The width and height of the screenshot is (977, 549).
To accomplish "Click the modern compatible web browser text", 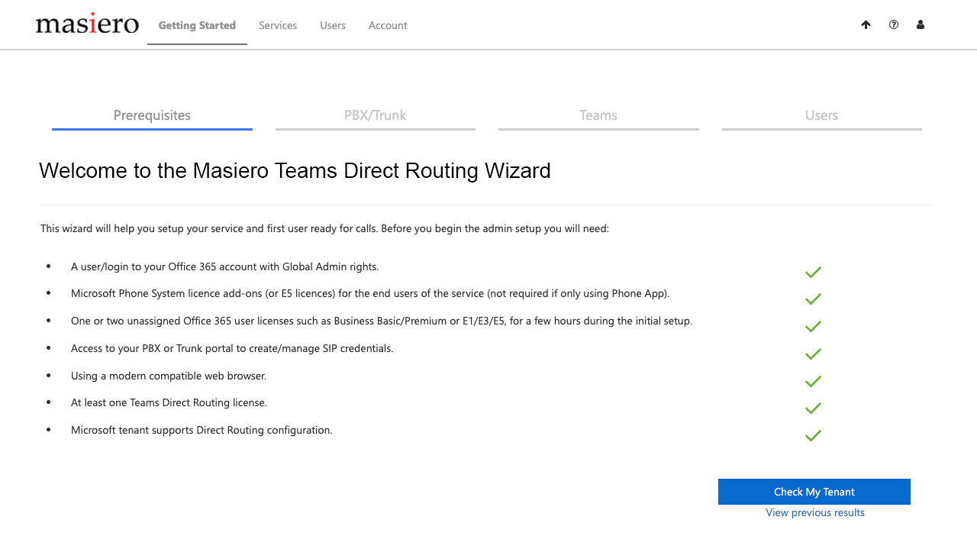I will tap(169, 376).
